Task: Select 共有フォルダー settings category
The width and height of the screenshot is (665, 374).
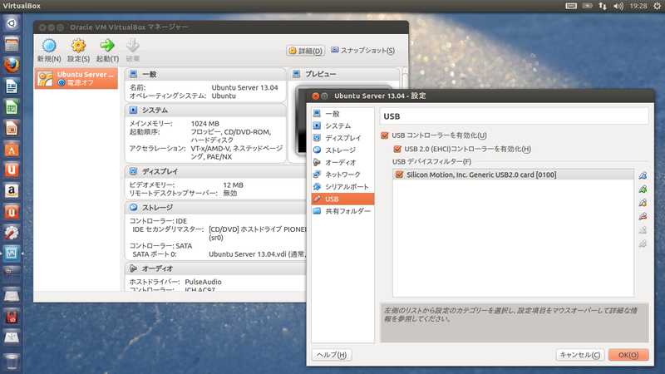Action: click(x=342, y=211)
